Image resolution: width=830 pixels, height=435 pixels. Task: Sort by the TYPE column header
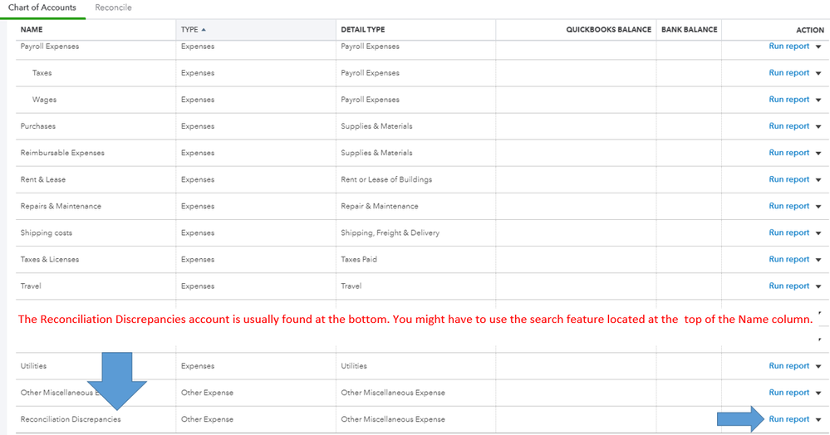pos(189,30)
